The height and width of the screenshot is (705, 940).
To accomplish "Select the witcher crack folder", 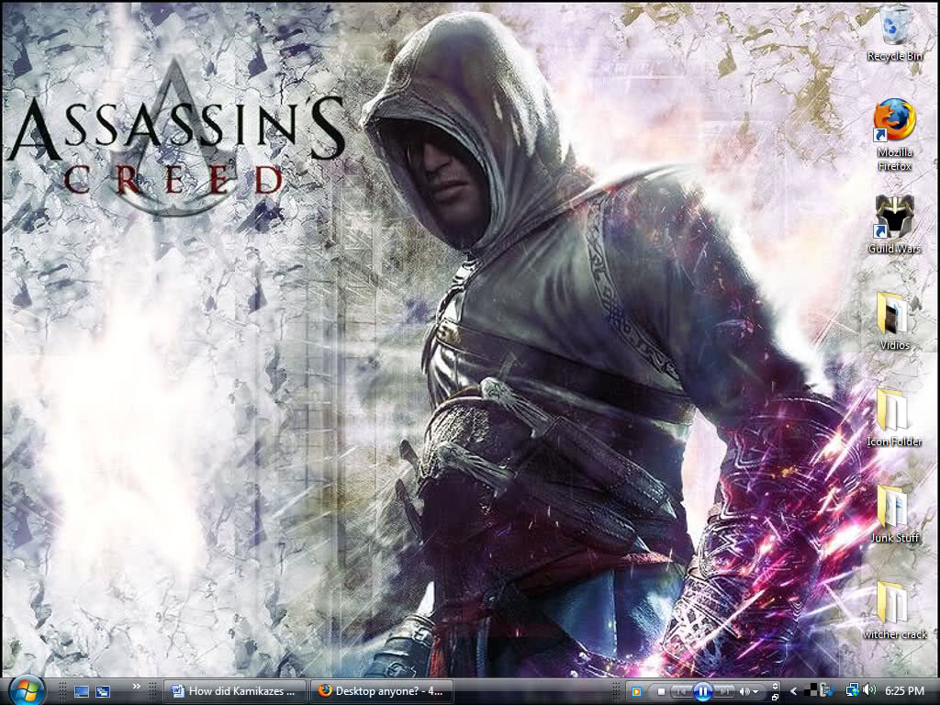I will (x=894, y=610).
